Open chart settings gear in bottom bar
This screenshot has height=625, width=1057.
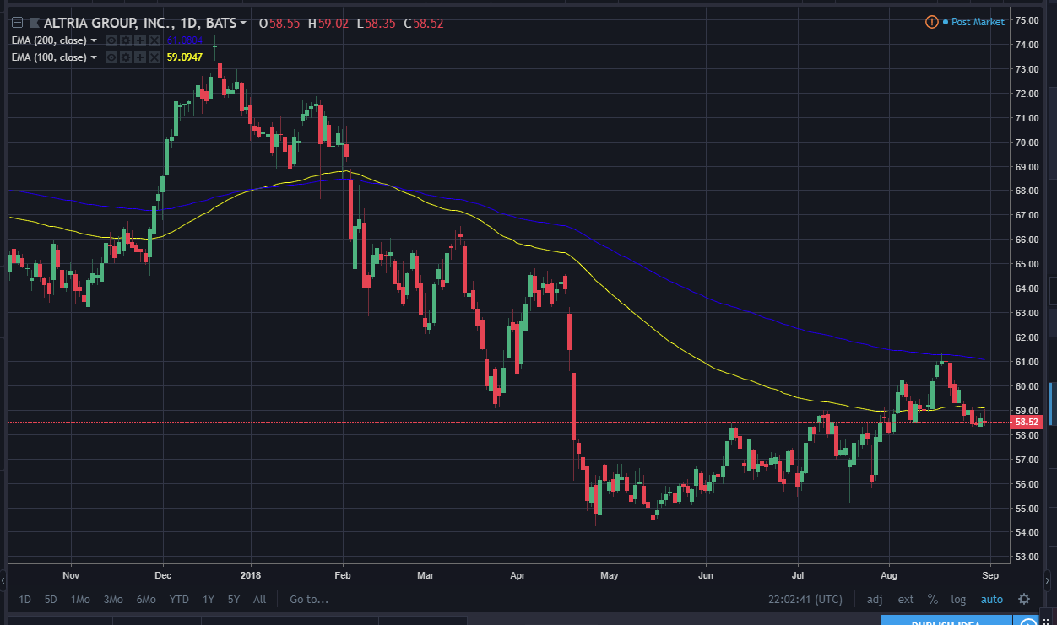coord(1024,599)
